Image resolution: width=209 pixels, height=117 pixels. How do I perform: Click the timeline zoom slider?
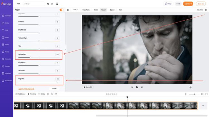click(194, 94)
